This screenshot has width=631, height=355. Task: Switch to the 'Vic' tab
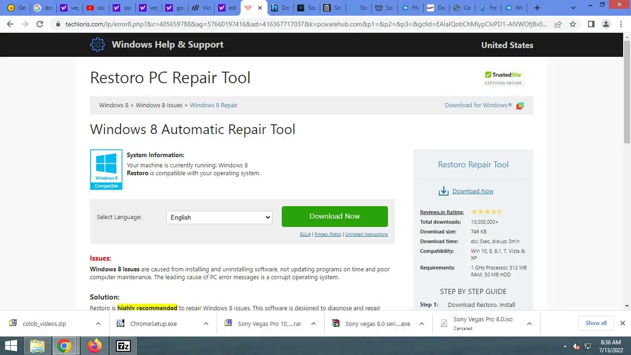click(x=201, y=8)
